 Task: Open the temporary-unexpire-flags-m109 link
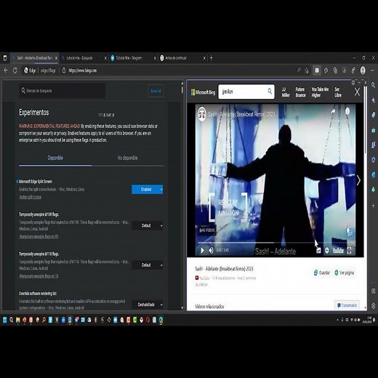pyautogui.click(x=39, y=236)
